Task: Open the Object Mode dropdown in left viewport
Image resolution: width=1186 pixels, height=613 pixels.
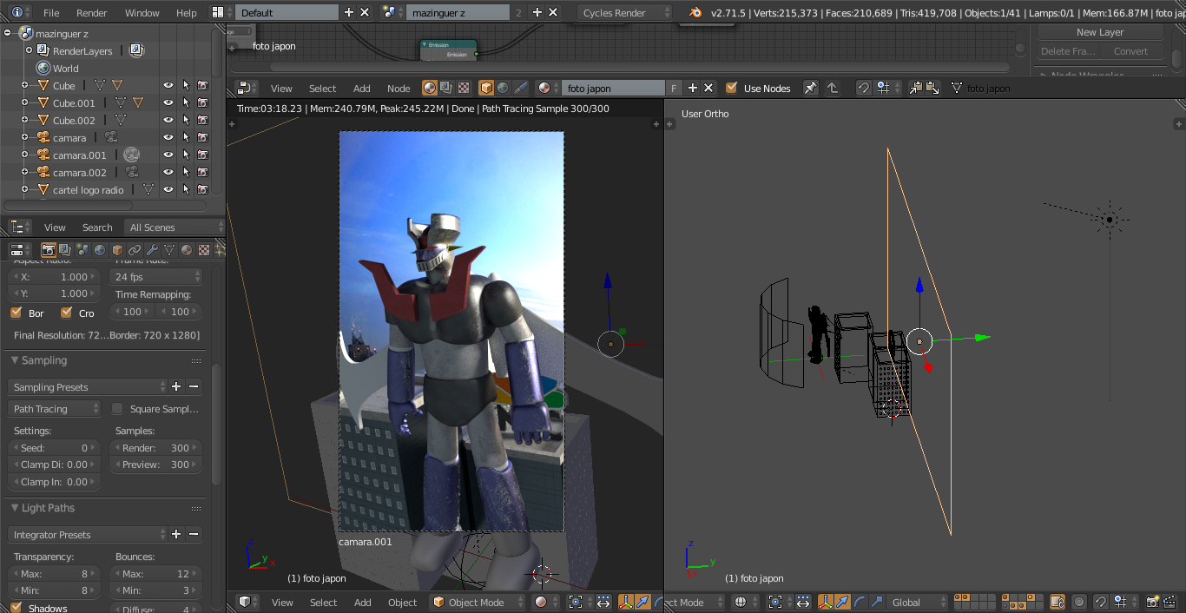Action: [x=478, y=602]
